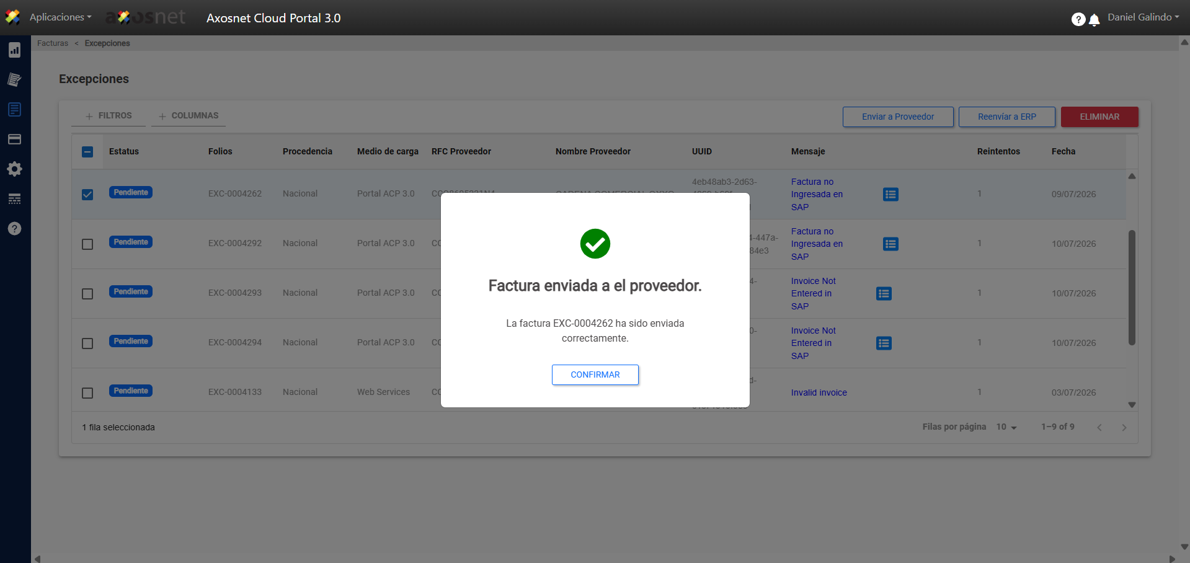Screen dimensions: 1190x563
Task: Open the invoices list icon in sidebar
Action: (x=15, y=110)
